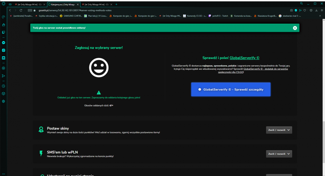Open GlobalServerify © heading link
The width and height of the screenshot is (325, 176).
244,58
